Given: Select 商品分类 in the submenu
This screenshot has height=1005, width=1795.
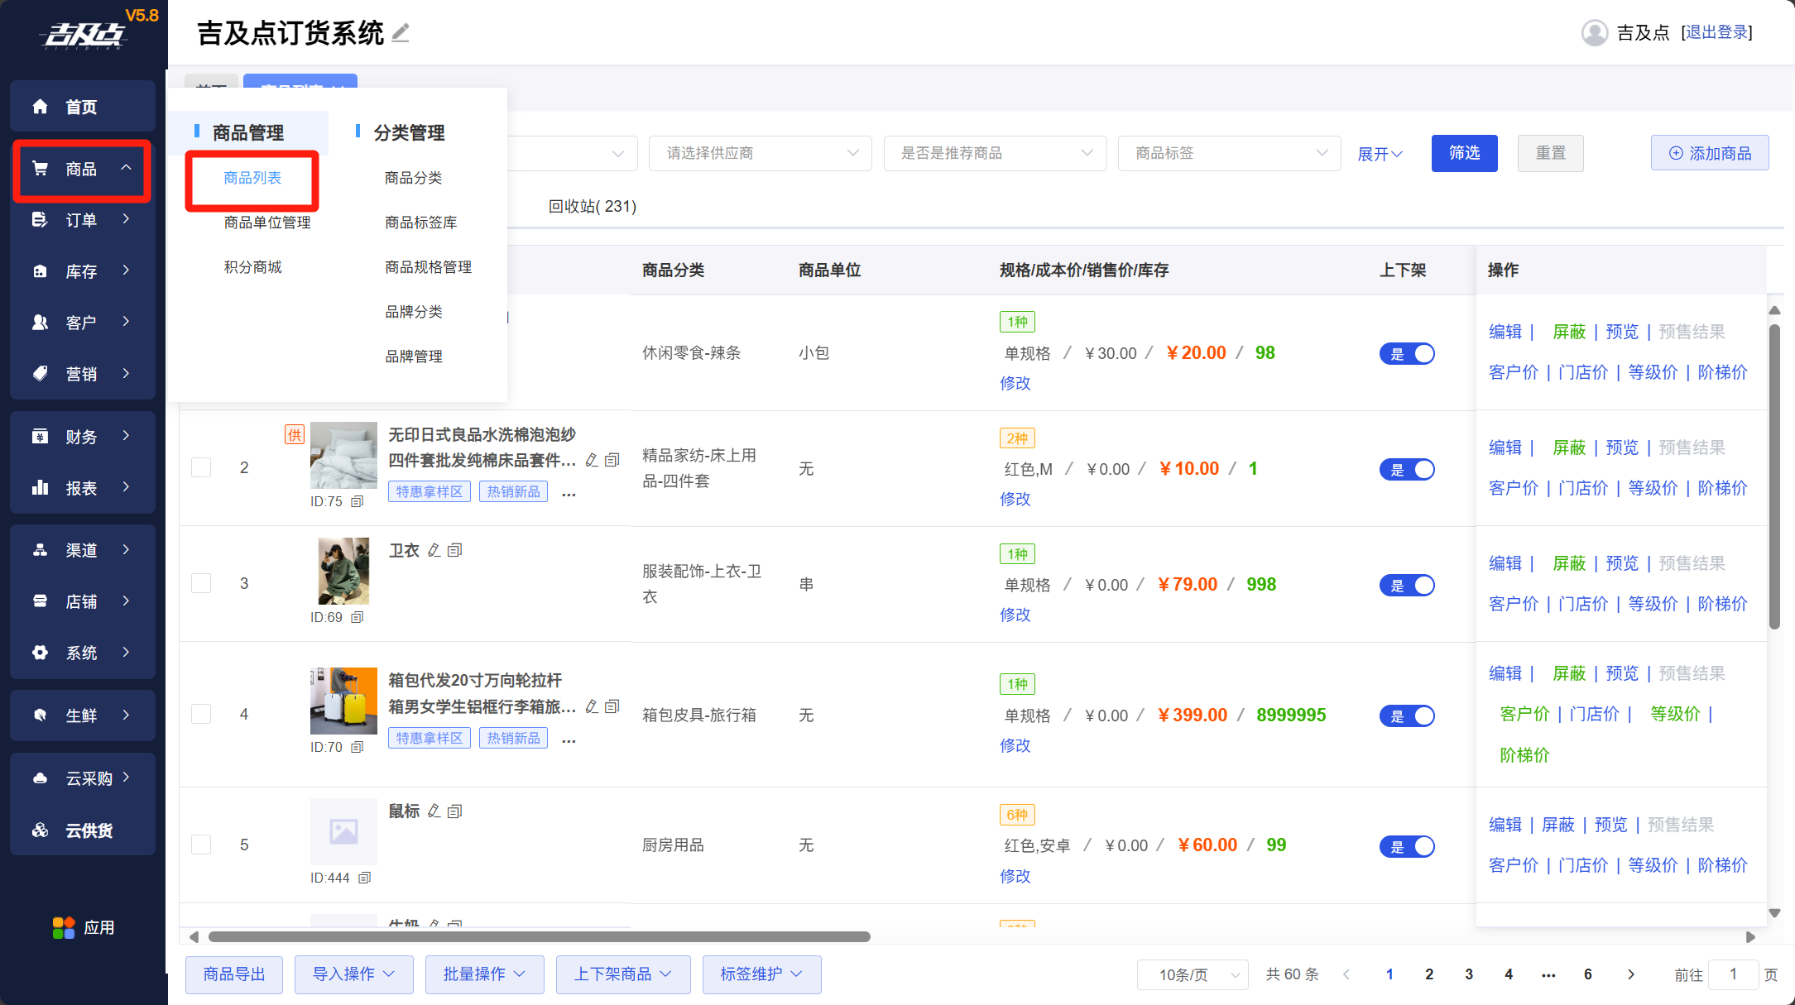Looking at the screenshot, I should point(413,178).
